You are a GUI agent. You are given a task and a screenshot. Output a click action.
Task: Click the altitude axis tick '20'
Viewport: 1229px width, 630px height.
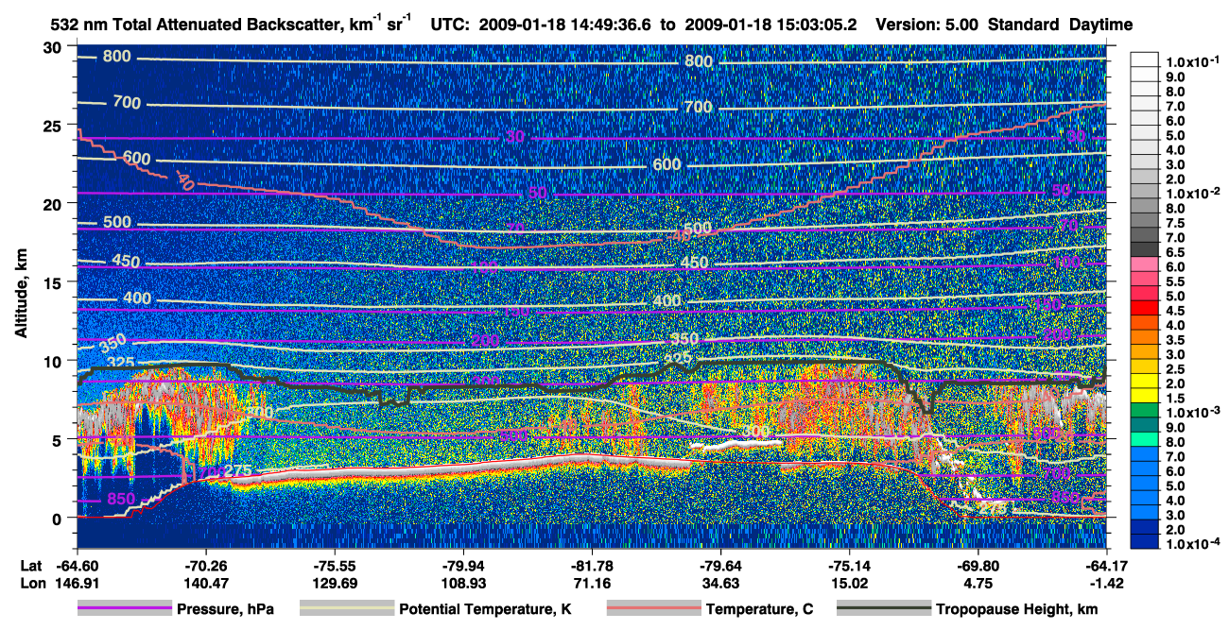[x=55, y=204]
